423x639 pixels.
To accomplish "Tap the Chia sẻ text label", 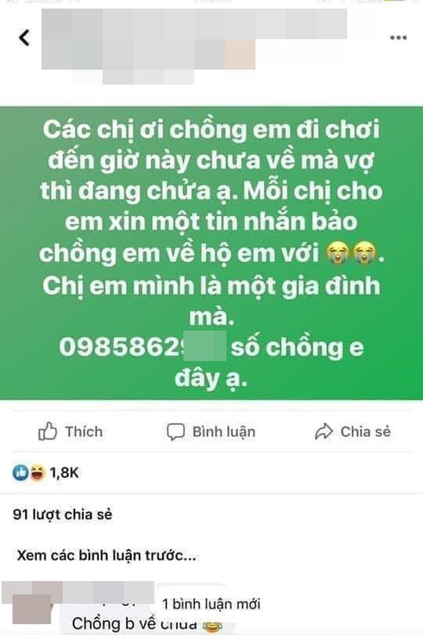I will pyautogui.click(x=366, y=432).
